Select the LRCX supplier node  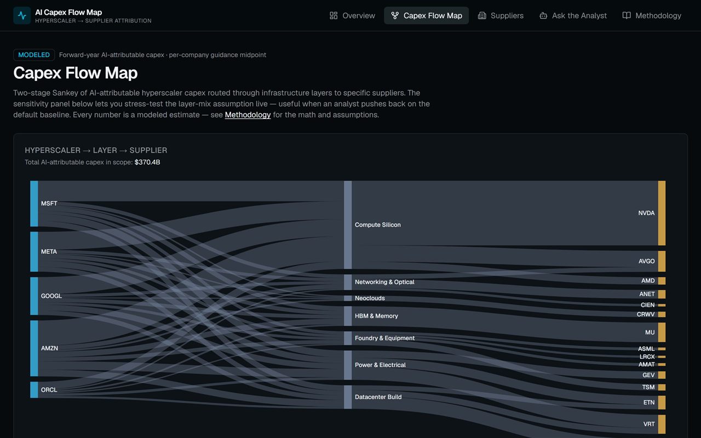click(x=662, y=356)
